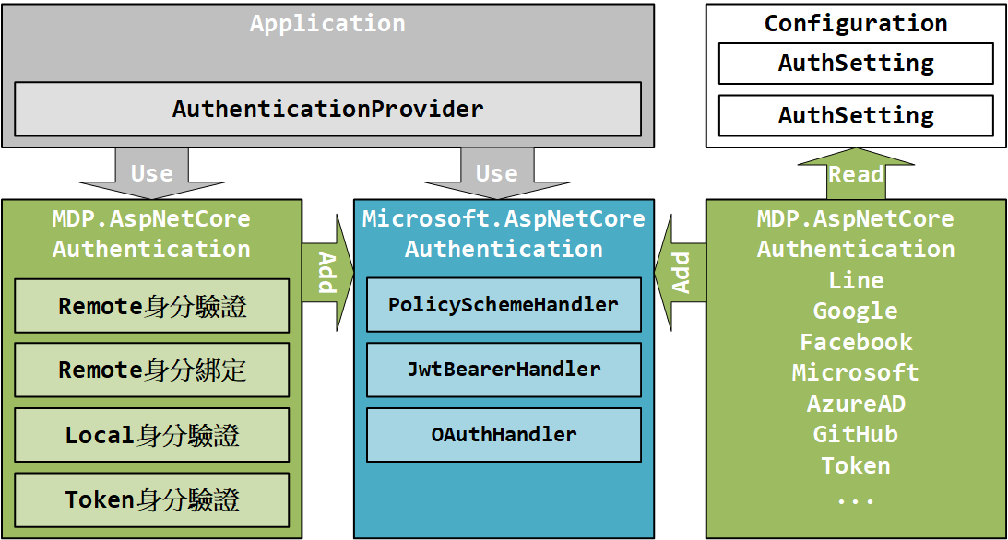Click MDP.AspNetCore Authentication title above Remote身分驗證
The height and width of the screenshot is (540, 1008).
[x=152, y=234]
